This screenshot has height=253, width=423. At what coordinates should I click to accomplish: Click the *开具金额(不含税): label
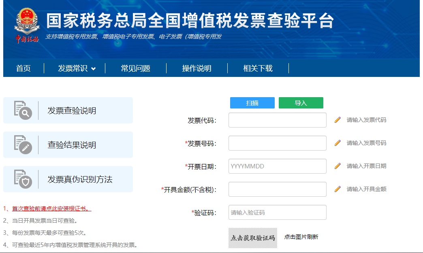[189, 190]
